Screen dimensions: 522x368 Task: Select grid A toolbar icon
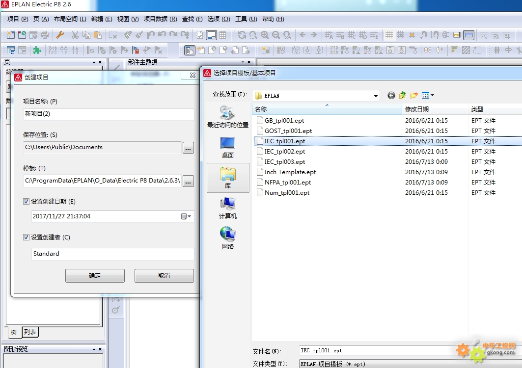[329, 35]
